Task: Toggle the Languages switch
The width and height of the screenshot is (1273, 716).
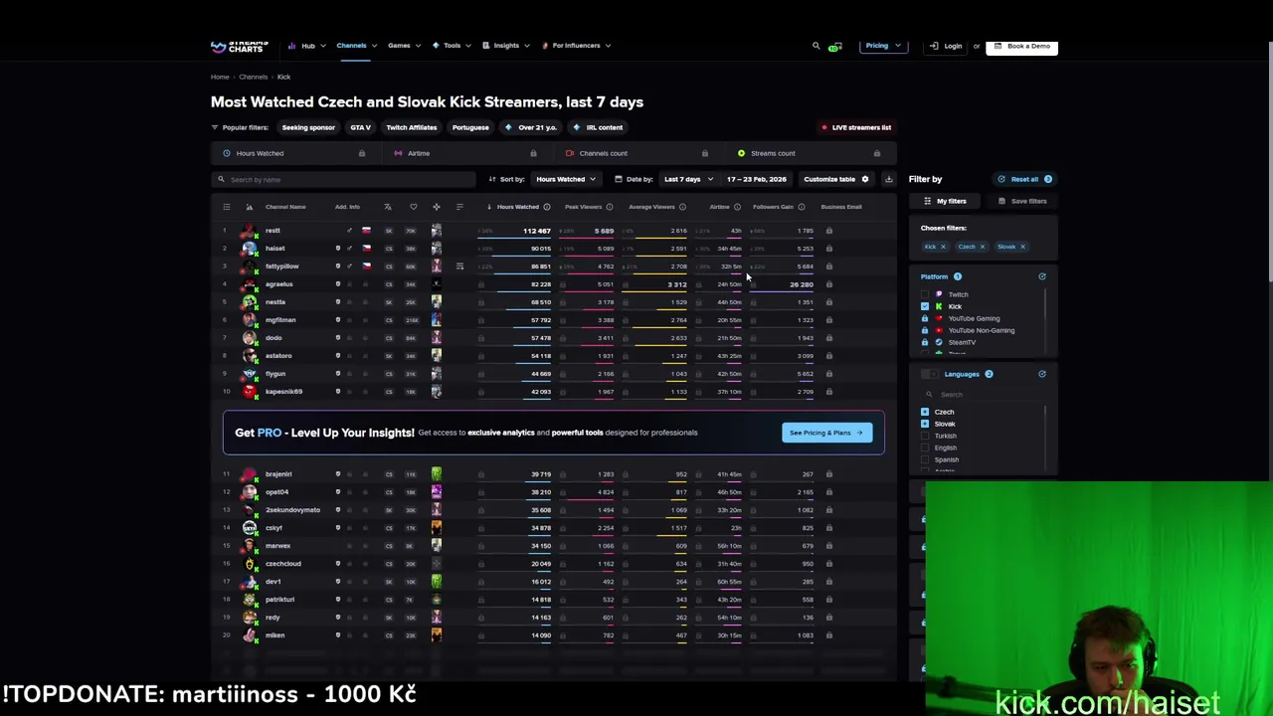Action: [x=929, y=374]
